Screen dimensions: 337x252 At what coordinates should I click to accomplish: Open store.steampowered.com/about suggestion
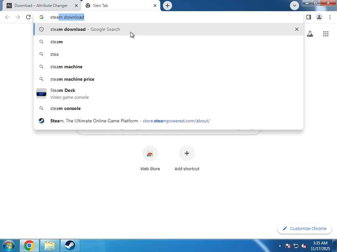coord(168,121)
